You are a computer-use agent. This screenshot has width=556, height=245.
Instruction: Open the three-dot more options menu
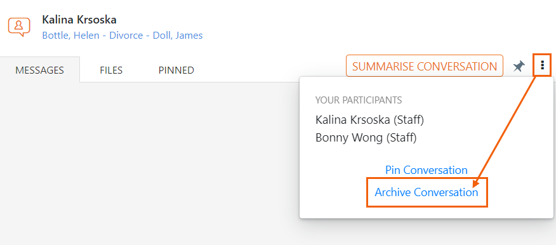tap(542, 65)
